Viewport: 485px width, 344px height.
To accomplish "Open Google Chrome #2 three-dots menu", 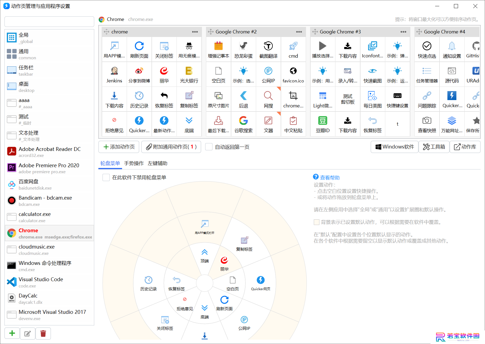I will point(299,32).
